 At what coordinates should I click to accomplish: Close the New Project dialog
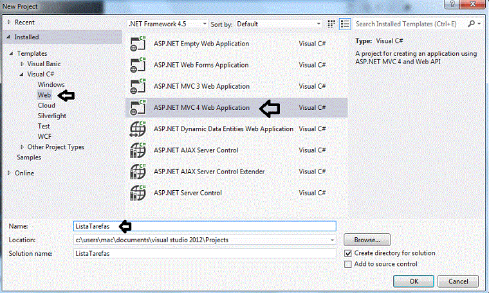click(472, 4)
